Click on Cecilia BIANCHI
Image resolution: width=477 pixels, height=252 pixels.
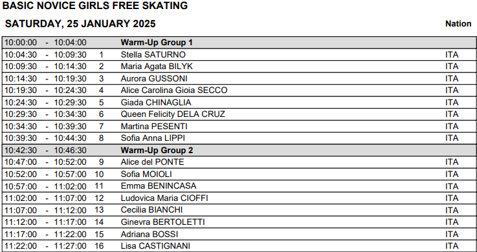coord(151,210)
